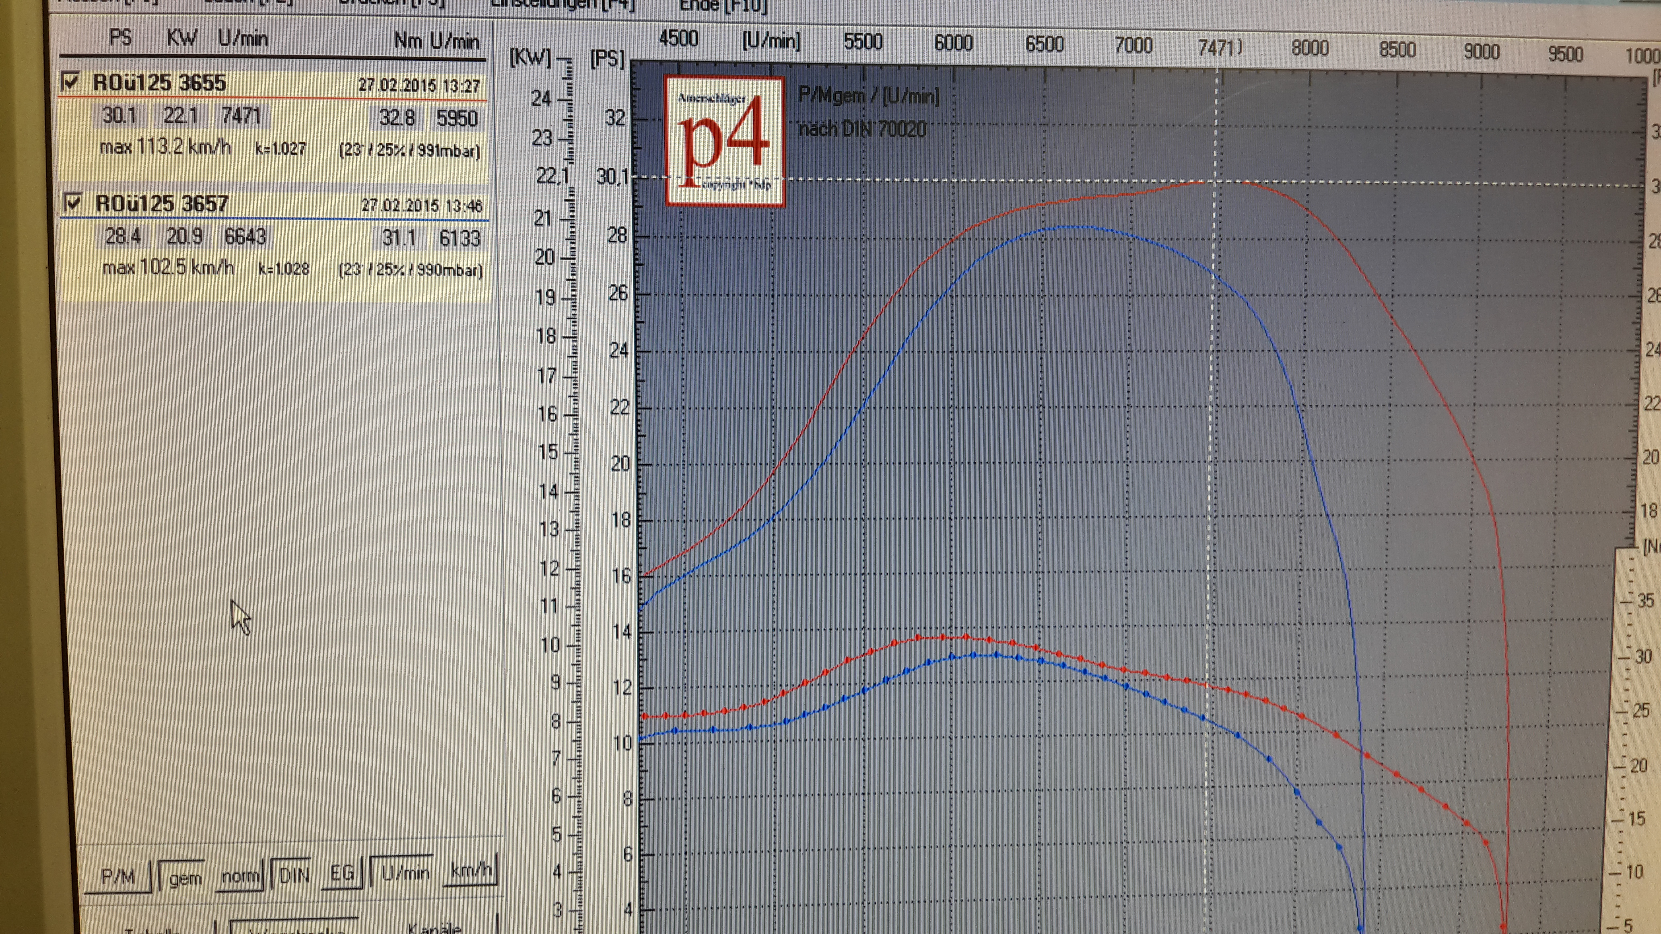Select run name ROü125 3657

(x=162, y=204)
